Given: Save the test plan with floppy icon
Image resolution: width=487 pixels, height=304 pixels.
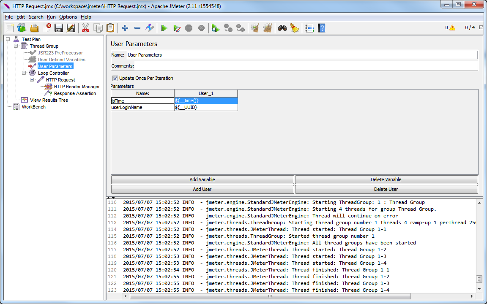Looking at the screenshot, I should (x=59, y=28).
